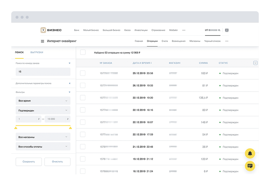270x186 pixels.
Task: Open the notifications bell button
Action: click(x=250, y=153)
